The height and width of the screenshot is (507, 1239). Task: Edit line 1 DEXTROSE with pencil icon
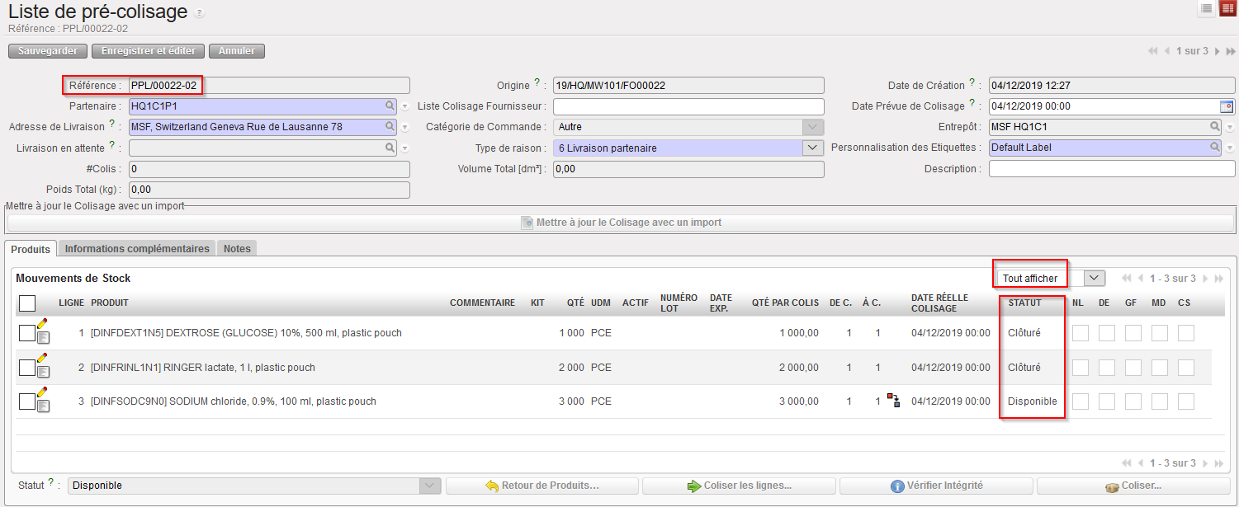(x=42, y=324)
